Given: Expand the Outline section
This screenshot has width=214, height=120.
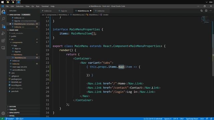Looking at the screenshot, I should click(23, 107).
